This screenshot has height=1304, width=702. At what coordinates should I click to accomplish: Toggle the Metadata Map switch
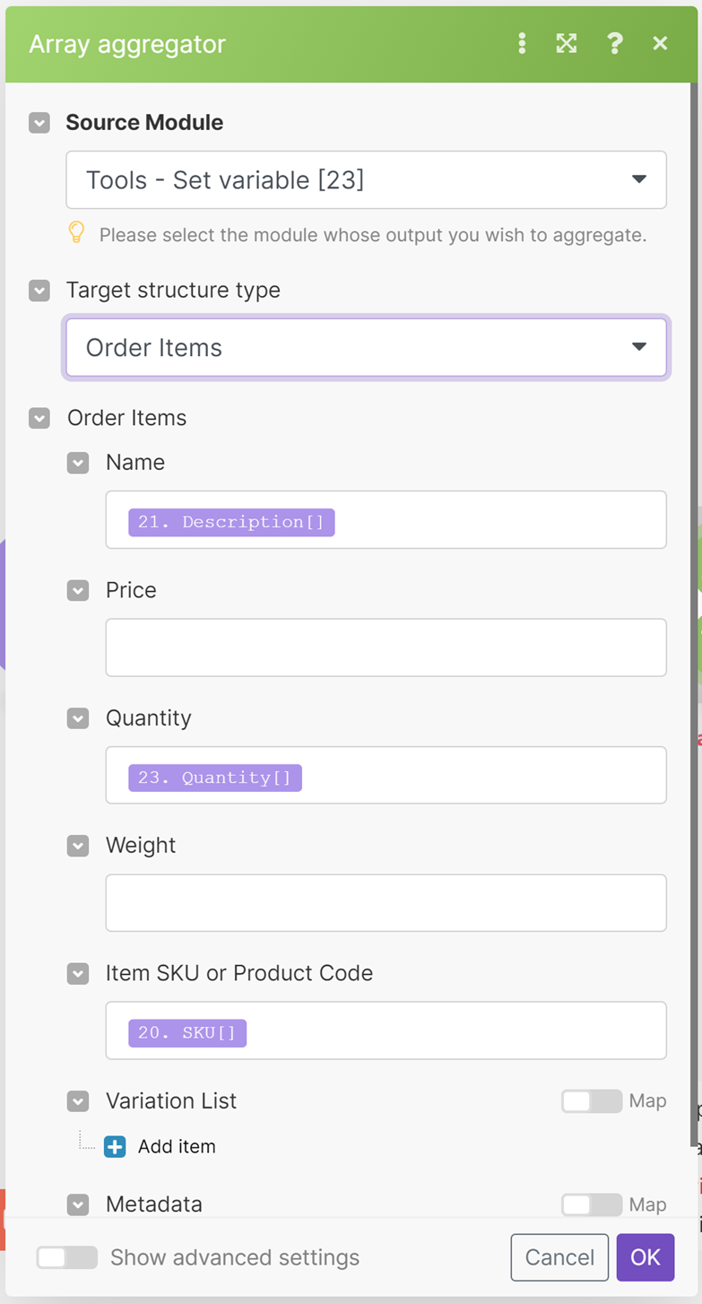[x=592, y=1204]
